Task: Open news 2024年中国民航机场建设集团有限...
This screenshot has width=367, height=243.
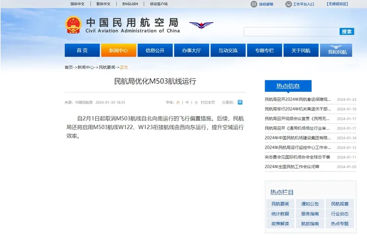Action: click(x=298, y=138)
